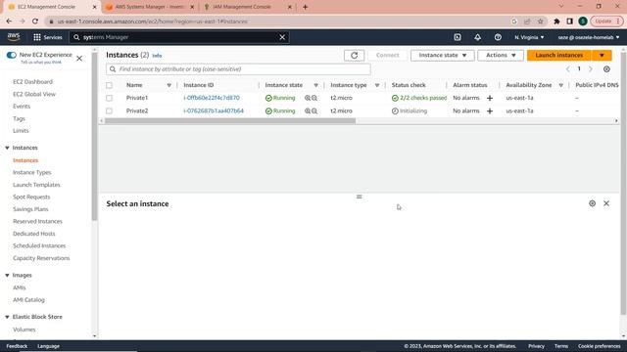Add alarm for Private1 plus icon
627x352 pixels.
pos(490,98)
